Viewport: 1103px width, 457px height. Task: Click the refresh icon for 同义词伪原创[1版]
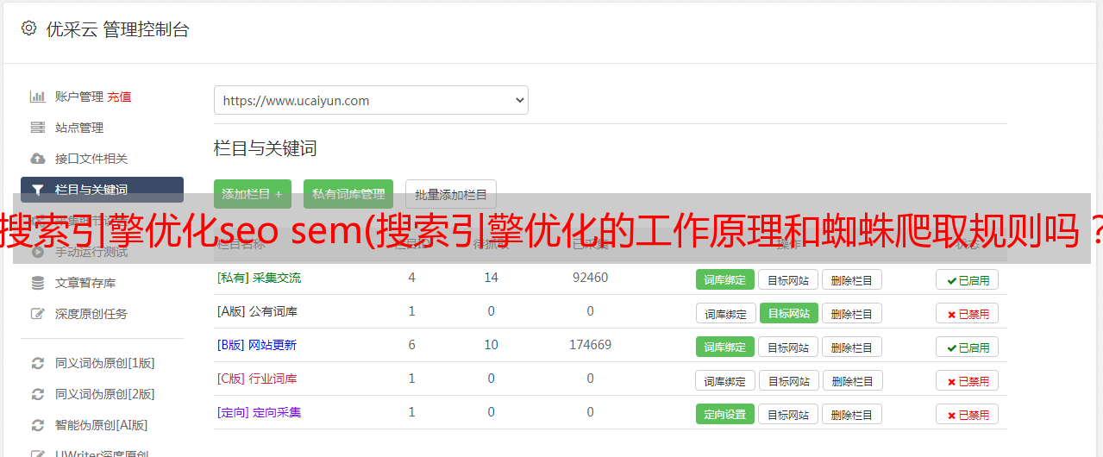[38, 363]
